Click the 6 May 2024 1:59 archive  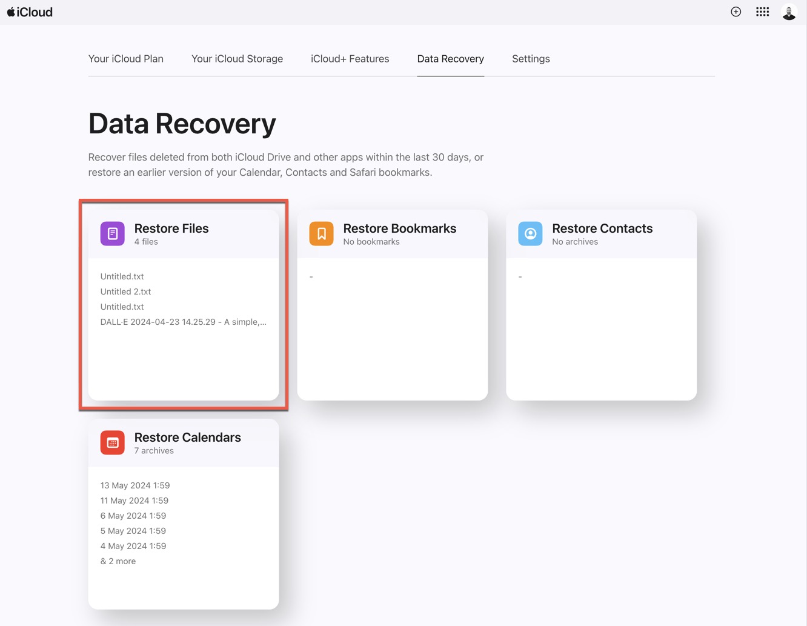[x=133, y=516]
